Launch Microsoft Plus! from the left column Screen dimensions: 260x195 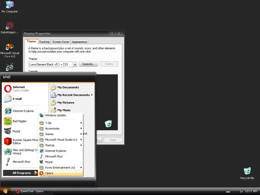coord(21,162)
